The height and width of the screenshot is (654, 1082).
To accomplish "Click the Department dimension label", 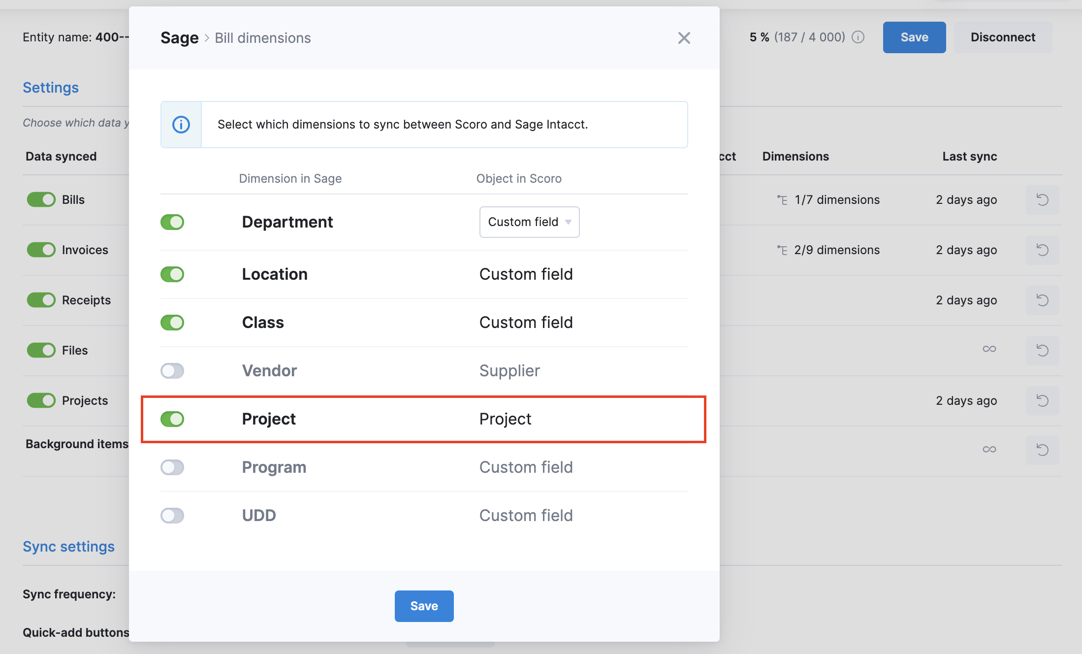I will click(287, 222).
